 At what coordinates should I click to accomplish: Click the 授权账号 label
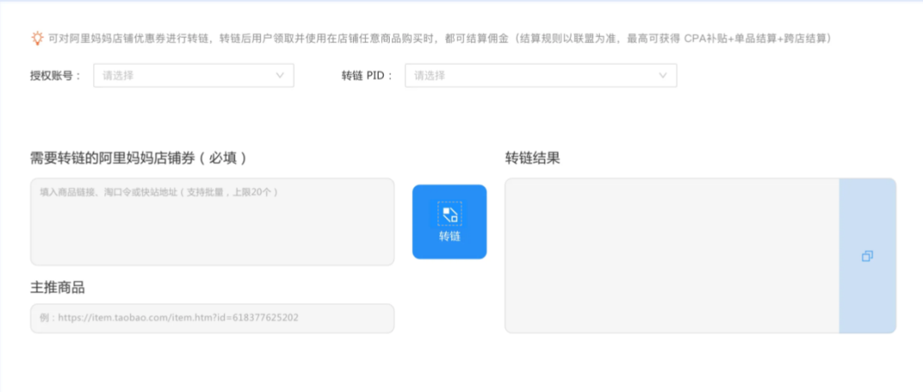pos(56,75)
